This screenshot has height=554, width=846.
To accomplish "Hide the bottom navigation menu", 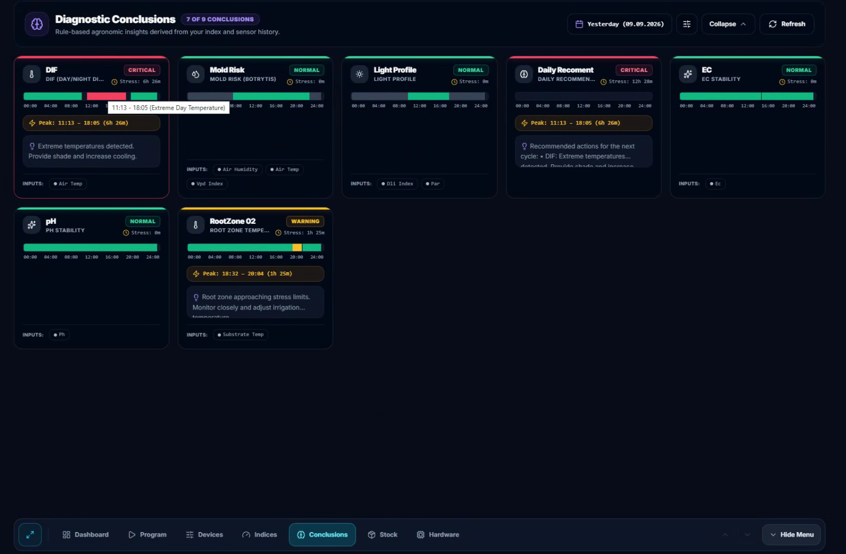I will [x=791, y=535].
